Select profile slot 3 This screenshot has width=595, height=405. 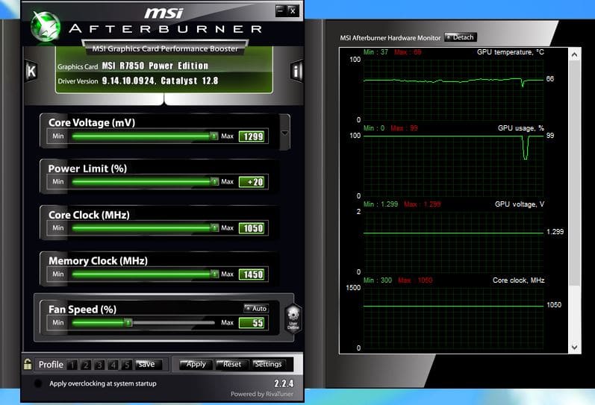(x=99, y=365)
